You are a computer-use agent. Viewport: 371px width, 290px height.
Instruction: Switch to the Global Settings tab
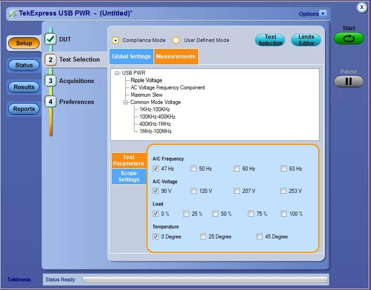tap(131, 57)
